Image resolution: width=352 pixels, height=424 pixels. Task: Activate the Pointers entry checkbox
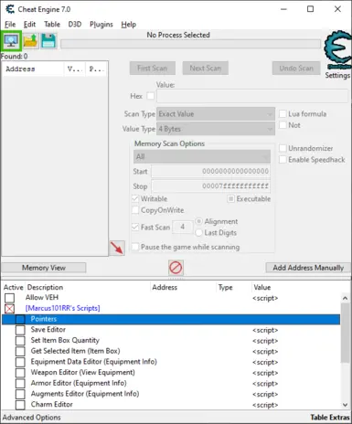(x=20, y=319)
